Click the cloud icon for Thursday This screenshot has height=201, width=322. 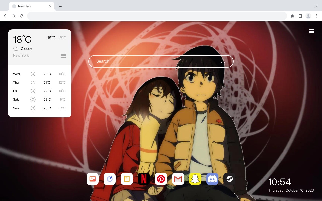pyautogui.click(x=33, y=82)
